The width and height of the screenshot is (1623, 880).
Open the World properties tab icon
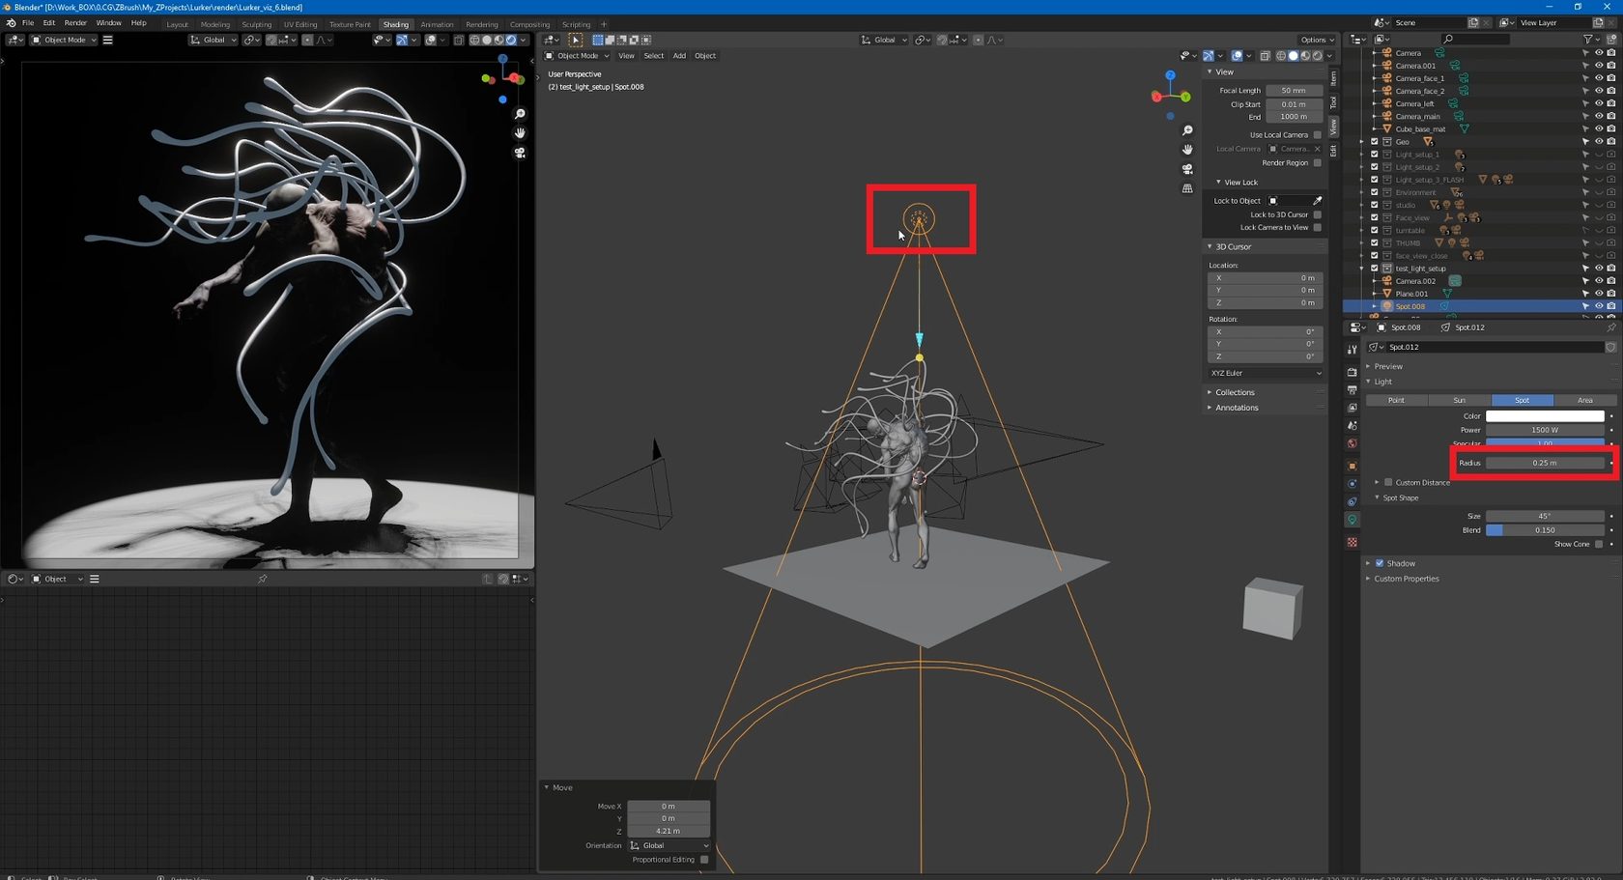(x=1352, y=444)
